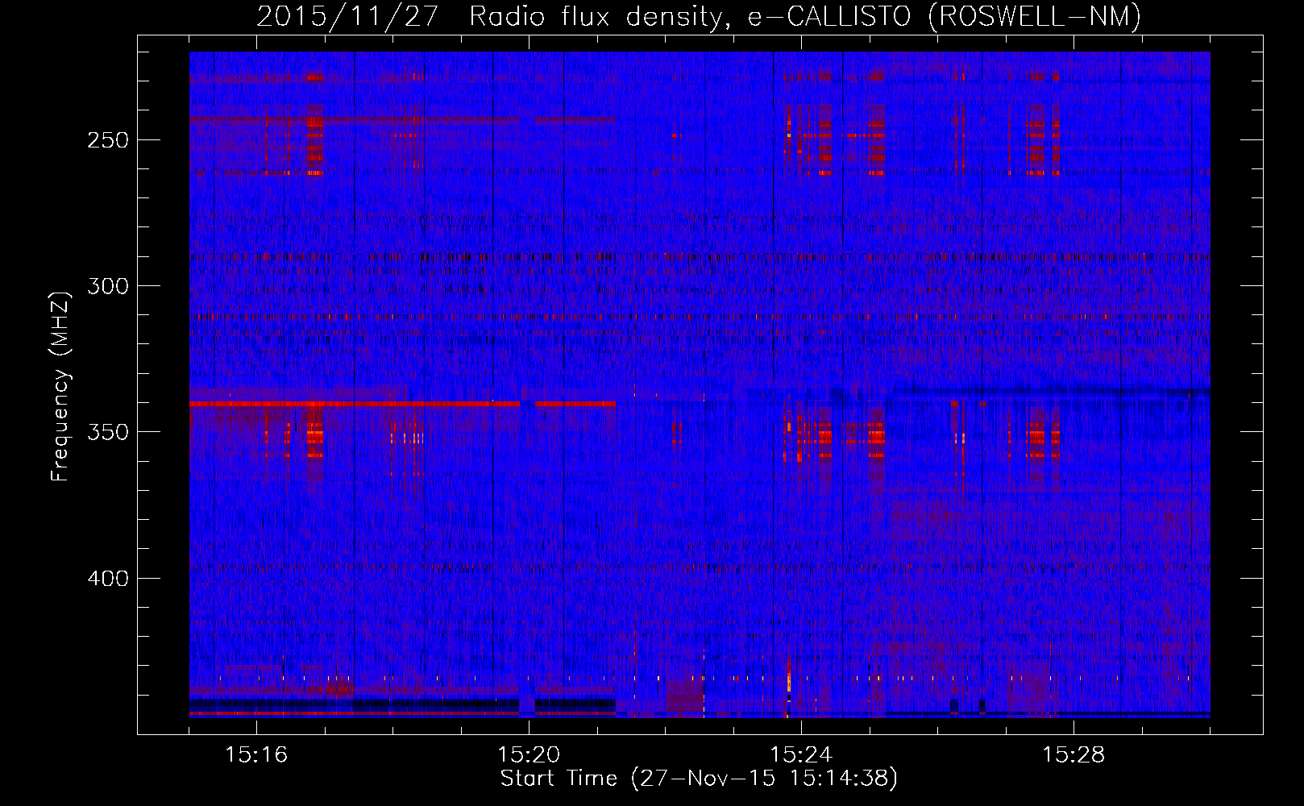Click the Frequency (MHZ) axis title
The height and width of the screenshot is (806, 1304).
pyautogui.click(x=60, y=386)
